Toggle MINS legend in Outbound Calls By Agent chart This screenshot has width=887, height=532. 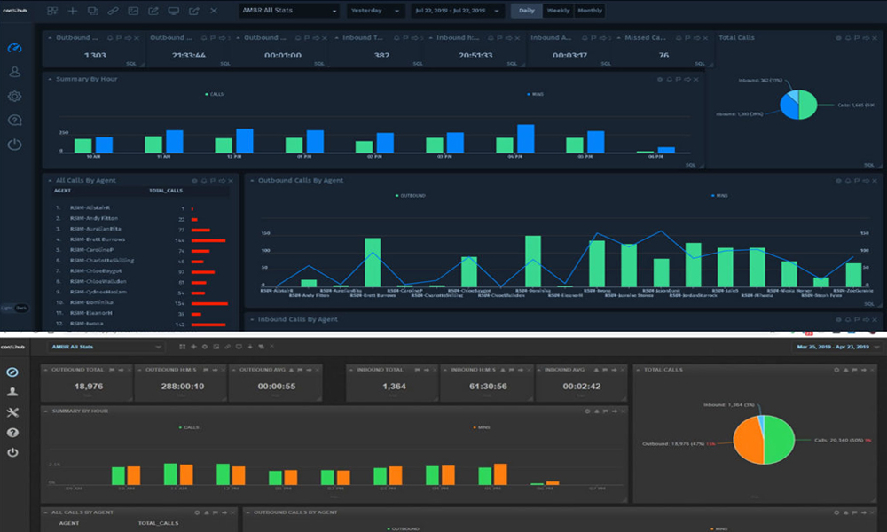tap(719, 196)
